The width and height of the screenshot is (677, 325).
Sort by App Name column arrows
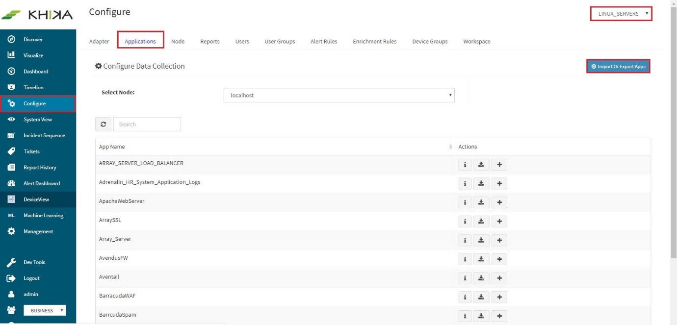450,147
